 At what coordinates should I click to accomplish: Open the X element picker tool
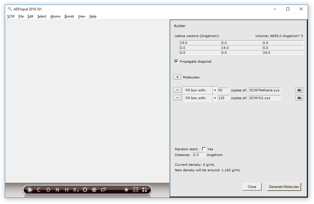tap(76, 190)
